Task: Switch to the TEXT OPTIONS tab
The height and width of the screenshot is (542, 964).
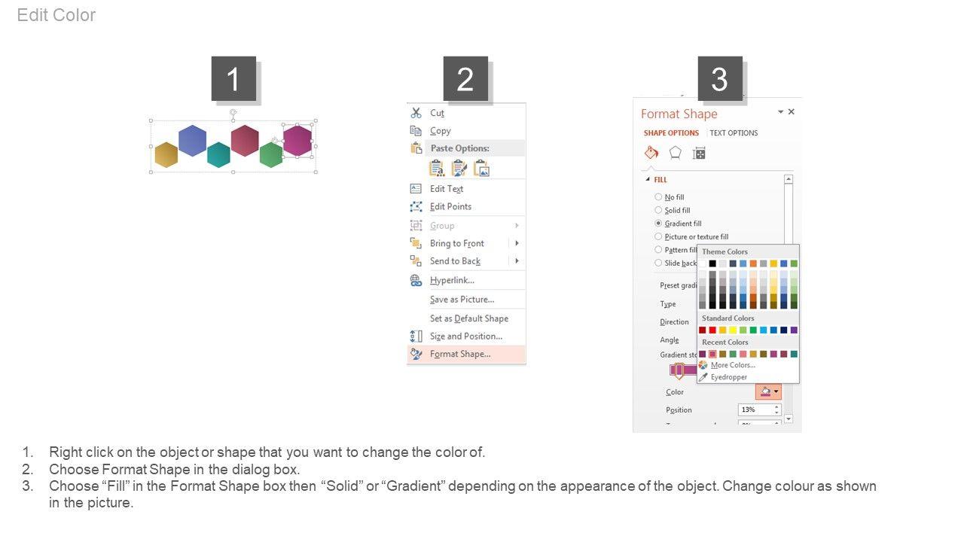Action: pyautogui.click(x=734, y=133)
